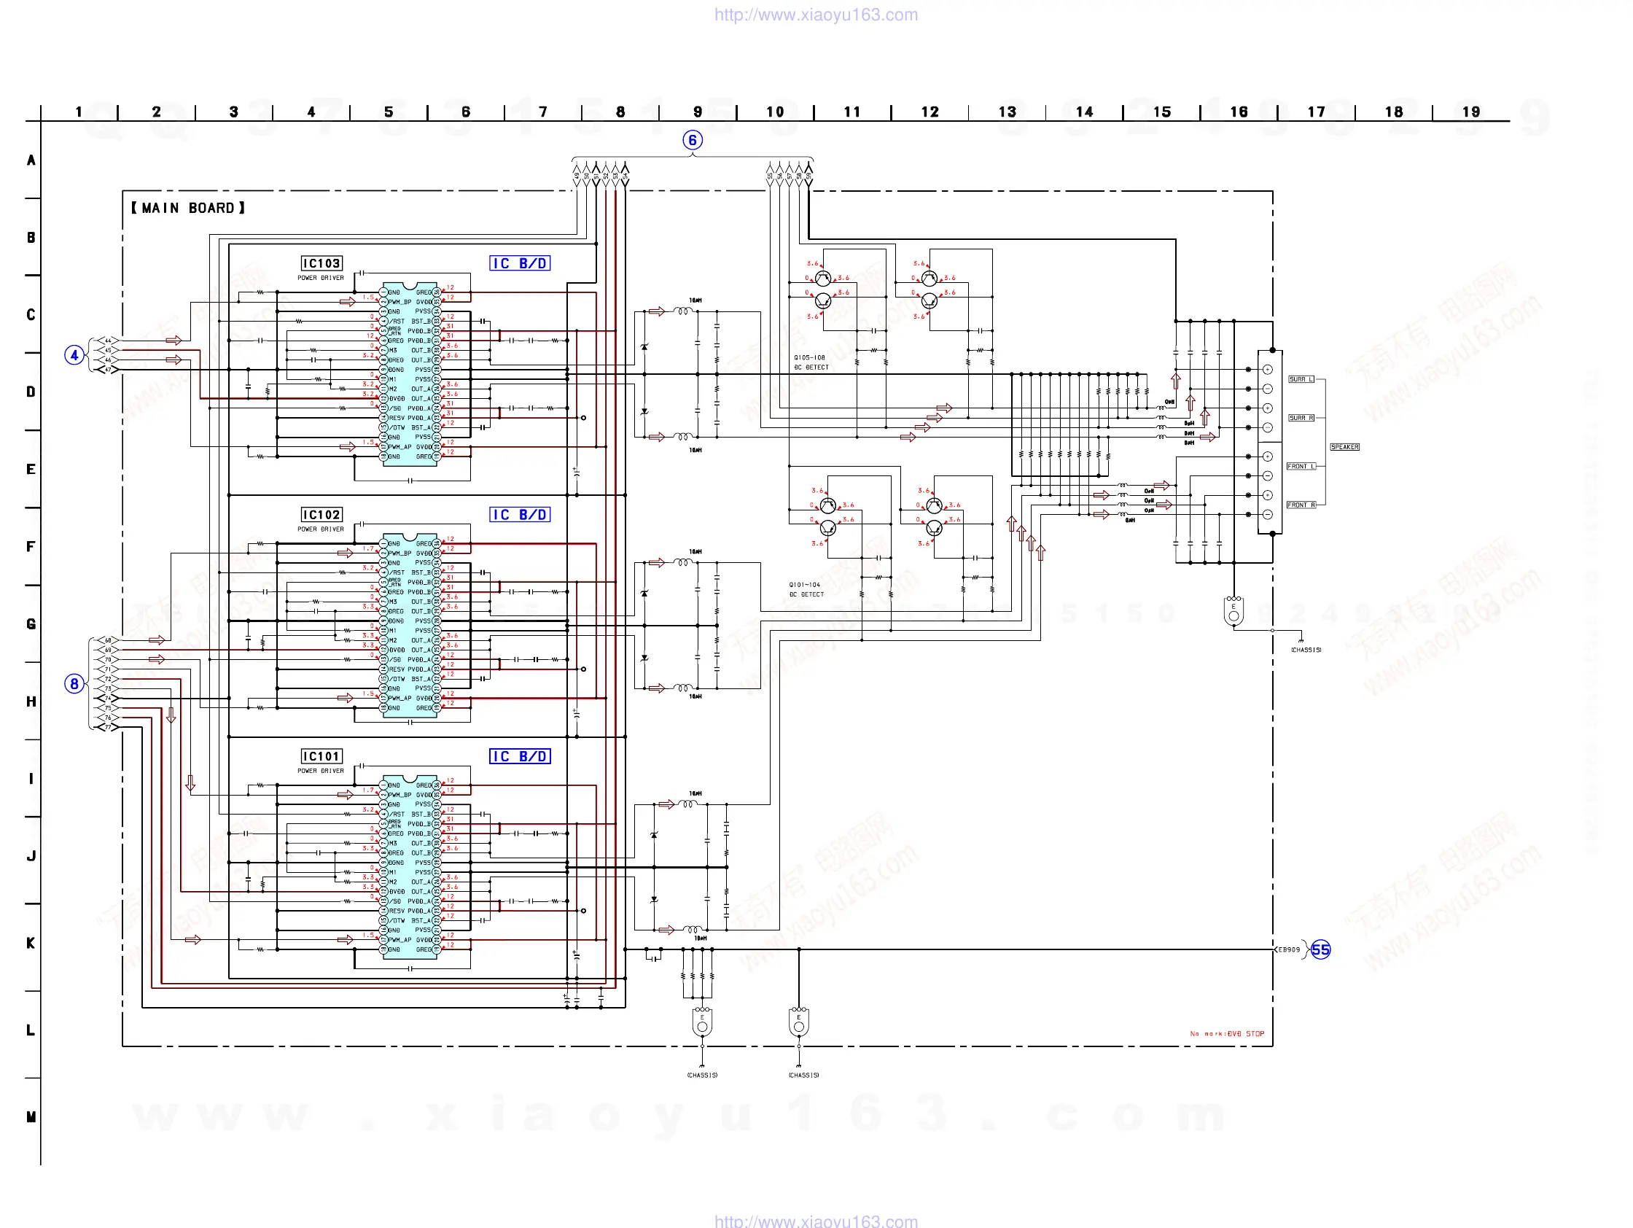Click the IC B/D label beside IC103
This screenshot has height=1228, width=1633.
tap(520, 264)
